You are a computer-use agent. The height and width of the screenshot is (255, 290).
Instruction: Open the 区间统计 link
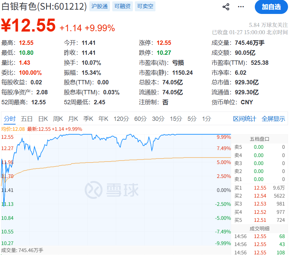pos(244,119)
